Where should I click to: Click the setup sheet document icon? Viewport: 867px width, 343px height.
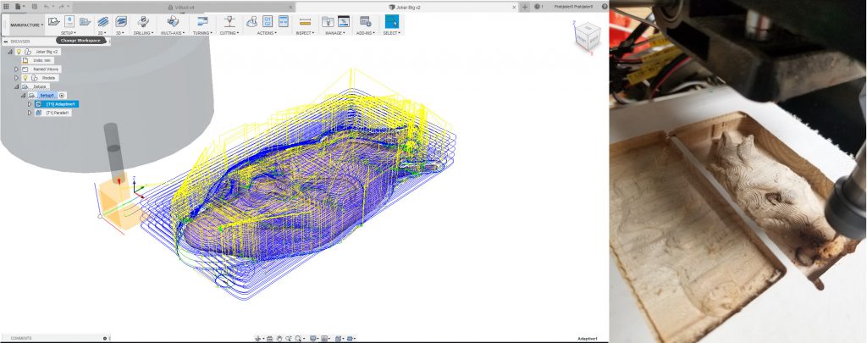[x=69, y=21]
